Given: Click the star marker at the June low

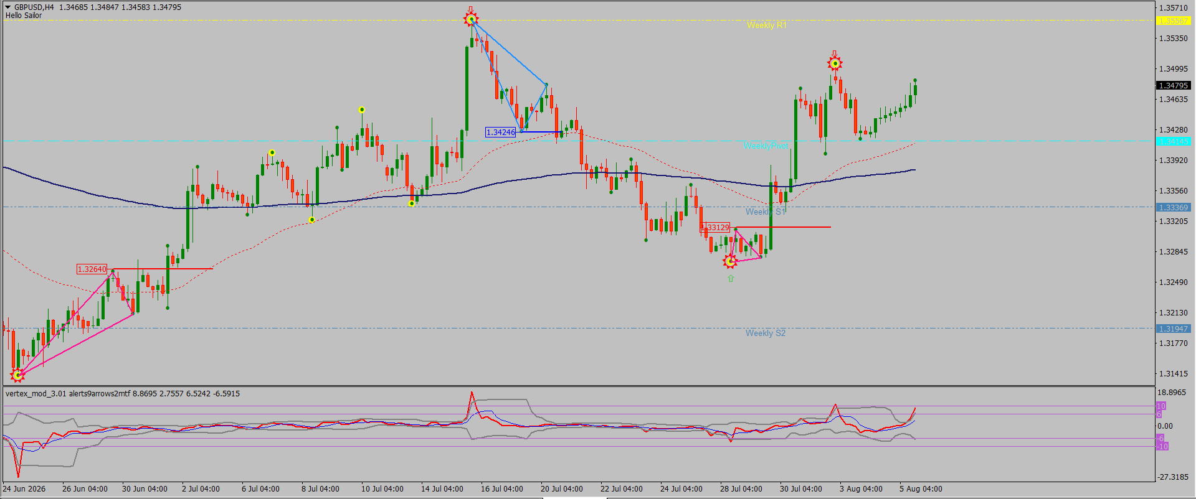Looking at the screenshot, I should [17, 375].
